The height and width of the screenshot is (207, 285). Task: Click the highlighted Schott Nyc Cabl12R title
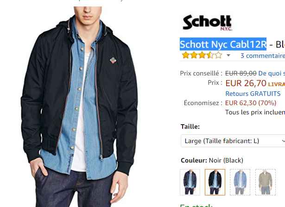coord(223,44)
